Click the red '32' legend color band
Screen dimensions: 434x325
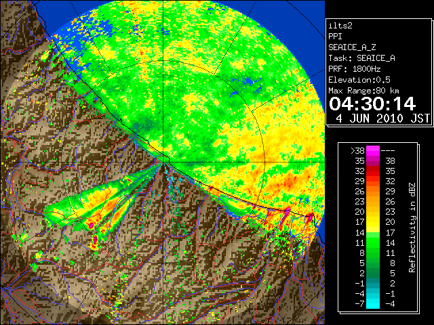click(373, 171)
